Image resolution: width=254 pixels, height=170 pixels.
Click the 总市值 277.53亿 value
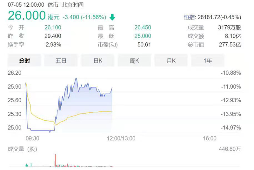click(x=228, y=45)
